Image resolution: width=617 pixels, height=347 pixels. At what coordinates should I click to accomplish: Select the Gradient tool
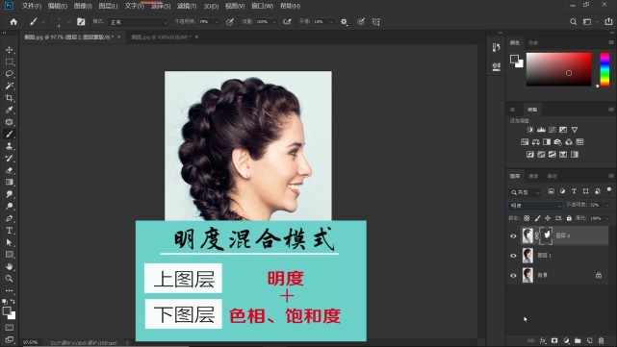[x=9, y=182]
